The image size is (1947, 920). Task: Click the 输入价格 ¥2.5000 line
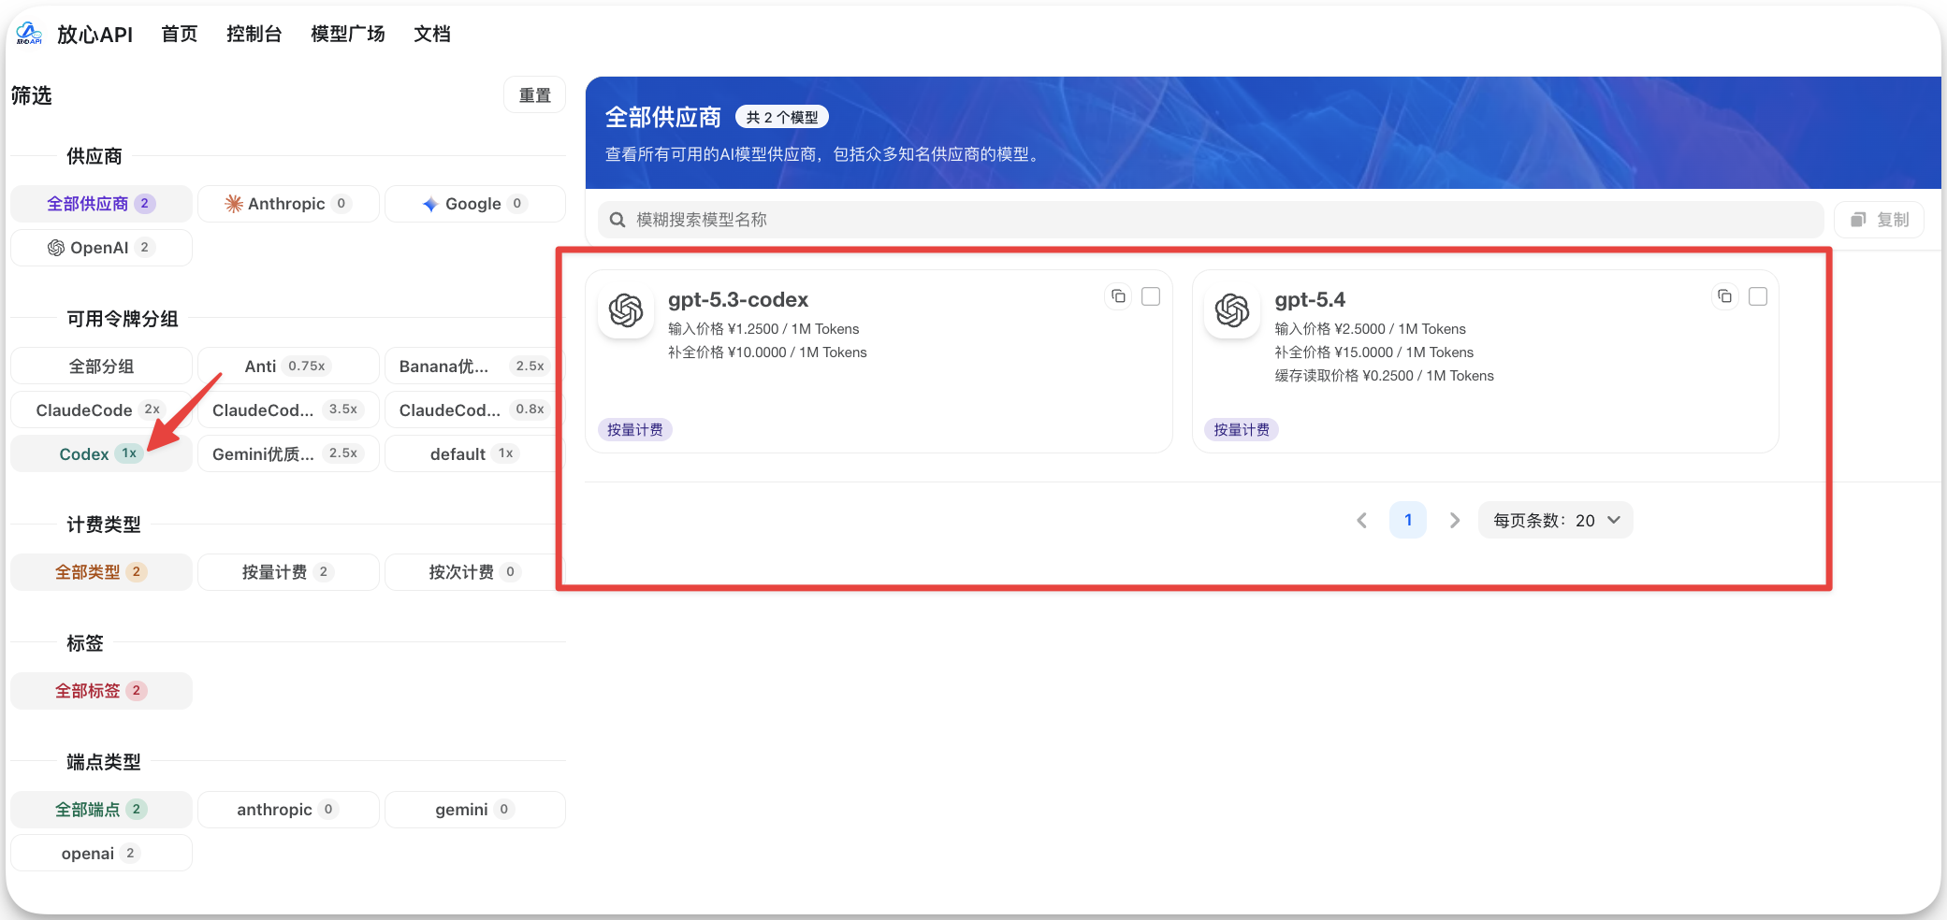pyautogui.click(x=1370, y=329)
